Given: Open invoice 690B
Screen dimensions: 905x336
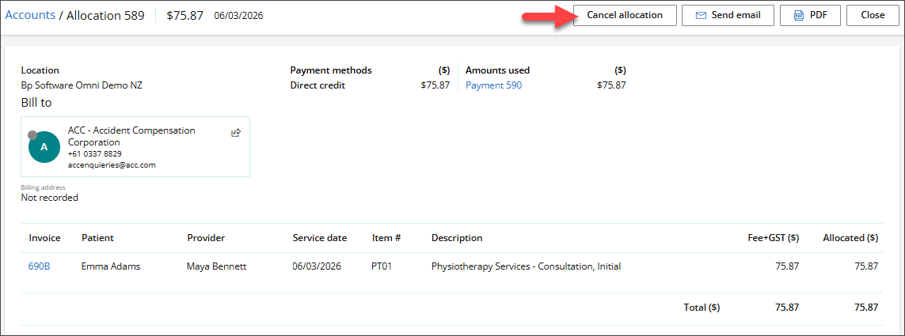Looking at the screenshot, I should 40,266.
